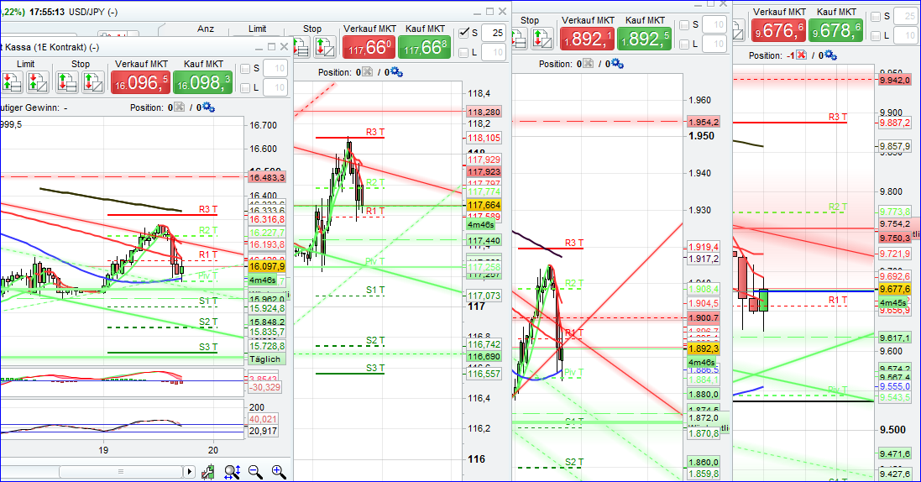
Task: Click first Limit order icon in Kassa window
Action: 11,81
